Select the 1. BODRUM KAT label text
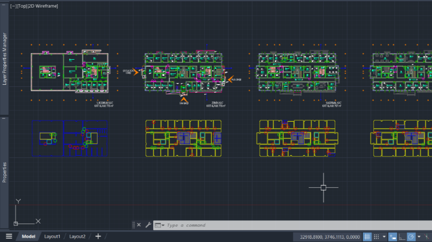The height and width of the screenshot is (242, 432). tap(105, 103)
